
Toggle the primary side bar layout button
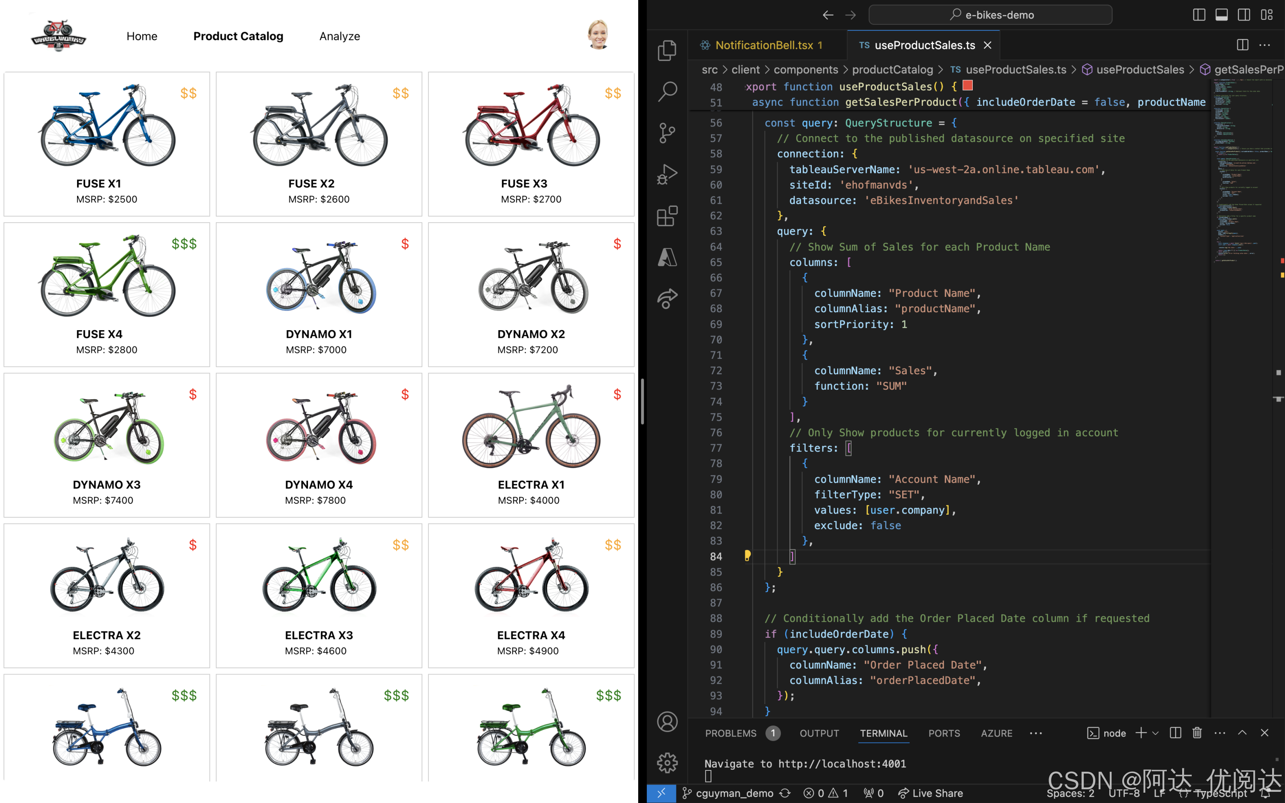(1199, 15)
